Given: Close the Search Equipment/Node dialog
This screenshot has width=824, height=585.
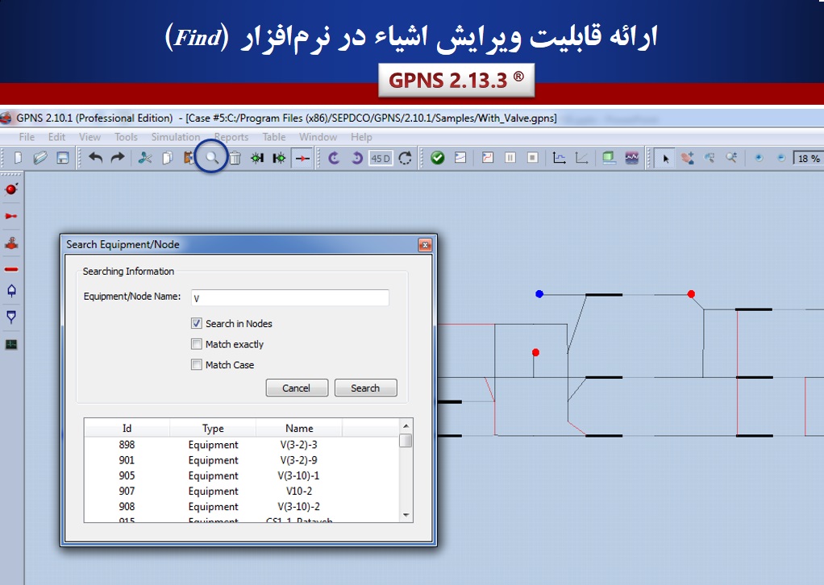Looking at the screenshot, I should pos(425,245).
